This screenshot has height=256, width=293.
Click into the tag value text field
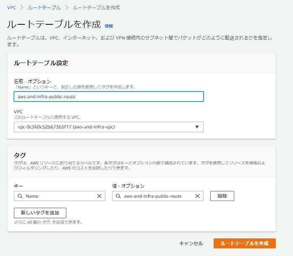(157, 196)
